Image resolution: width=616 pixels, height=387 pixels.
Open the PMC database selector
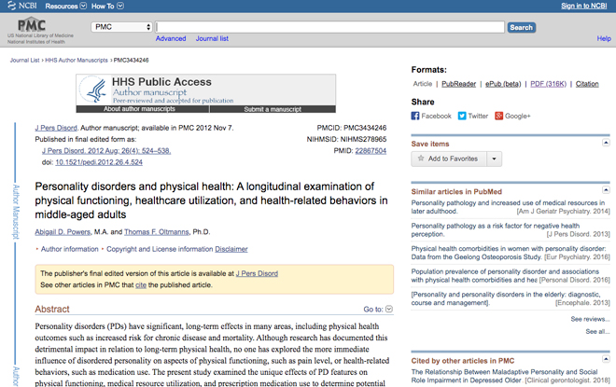[121, 27]
